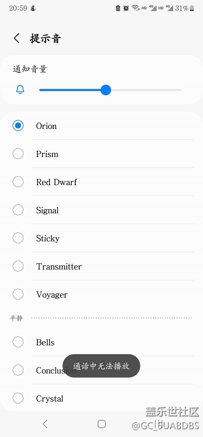203x437 pixels.
Task: Tap the alarm clock status icon
Action: 126,8
